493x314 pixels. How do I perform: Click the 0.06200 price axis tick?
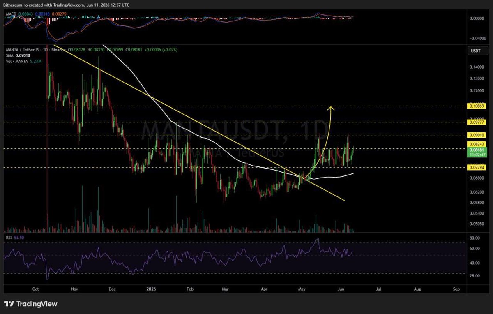coord(476,192)
